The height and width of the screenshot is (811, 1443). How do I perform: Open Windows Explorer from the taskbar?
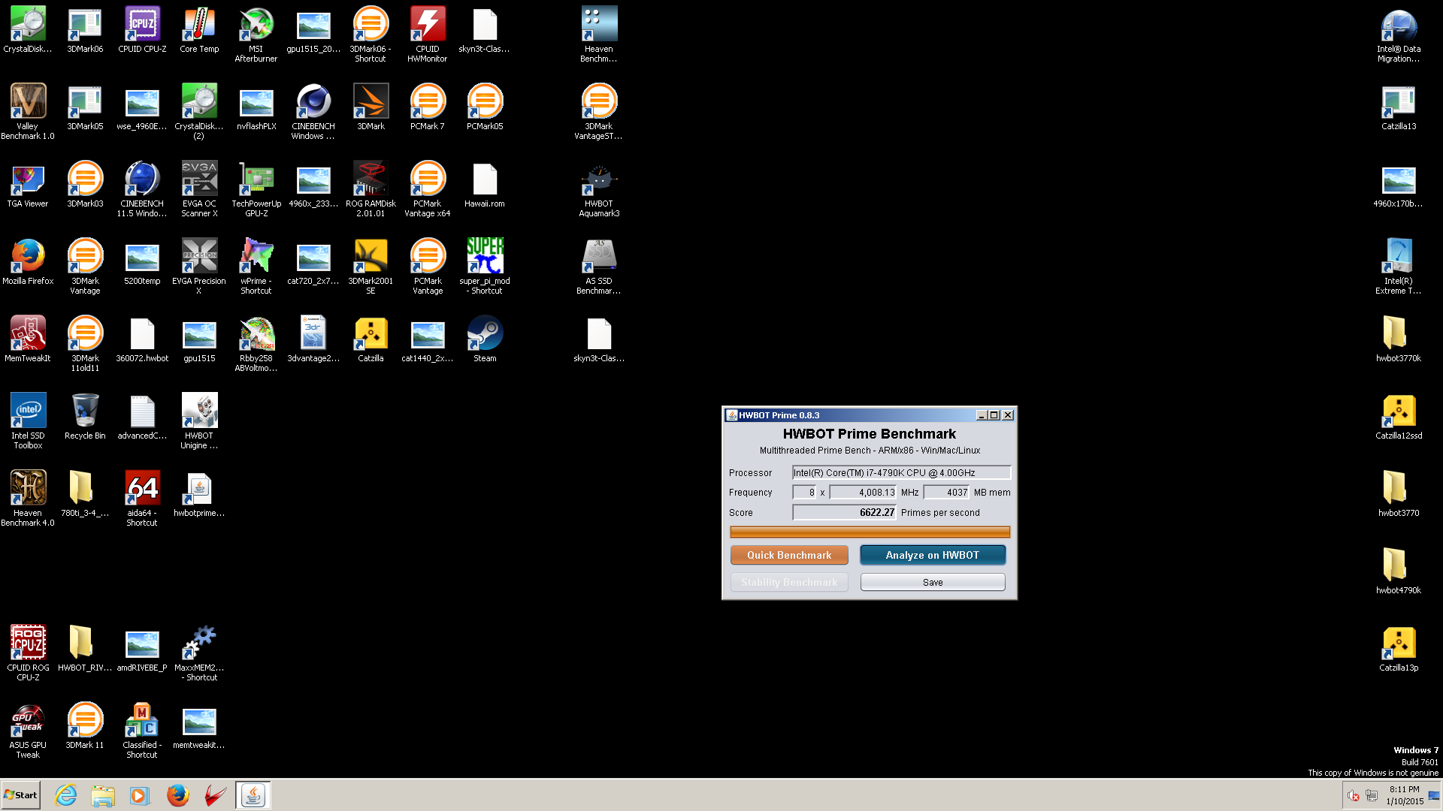pyautogui.click(x=103, y=795)
